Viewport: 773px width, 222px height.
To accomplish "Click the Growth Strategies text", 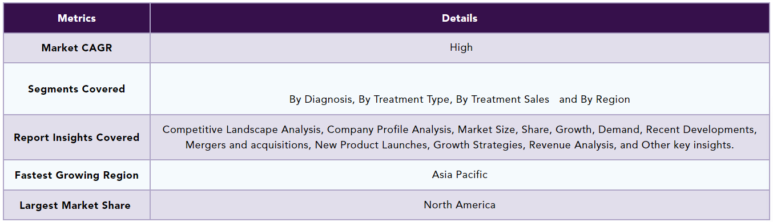I will coord(478,145).
